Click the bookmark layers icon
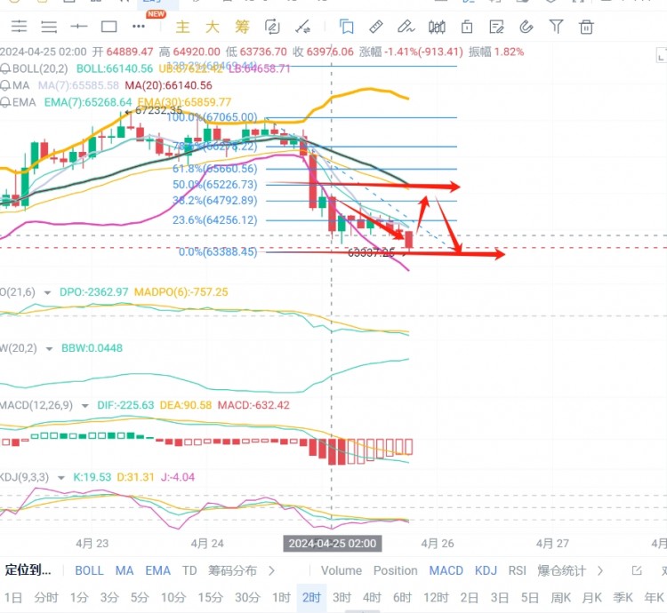Screen dimensions: 667x613 pyautogui.click(x=346, y=27)
